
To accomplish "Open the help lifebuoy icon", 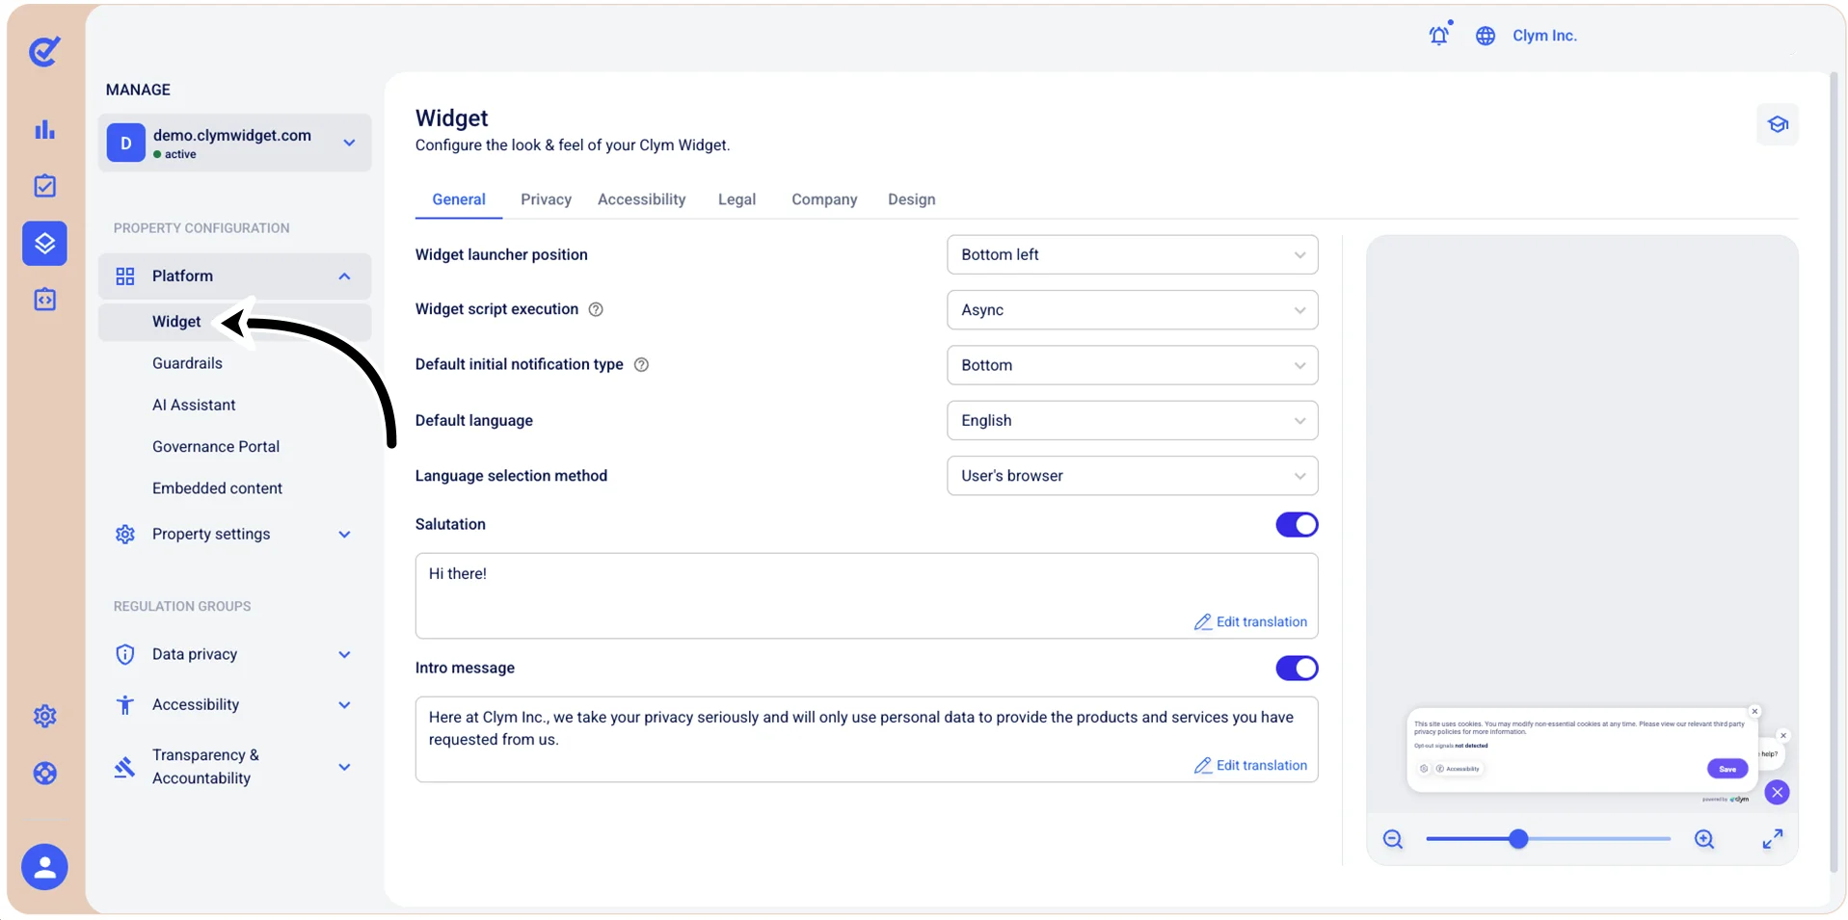I will 44,774.
